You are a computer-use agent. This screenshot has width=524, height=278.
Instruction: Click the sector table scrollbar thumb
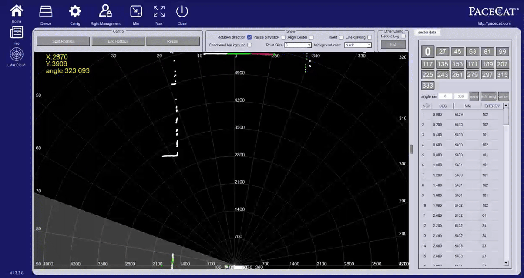pos(506,116)
